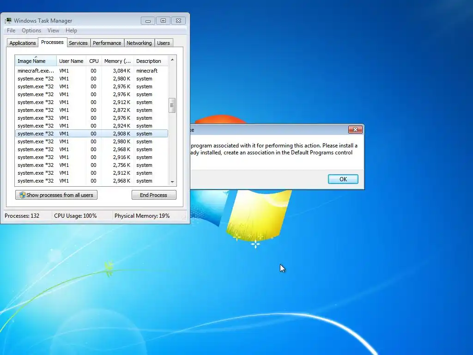This screenshot has height=355, width=473.
Task: Click Physical Memory: 19% in status bar
Action: tap(142, 216)
